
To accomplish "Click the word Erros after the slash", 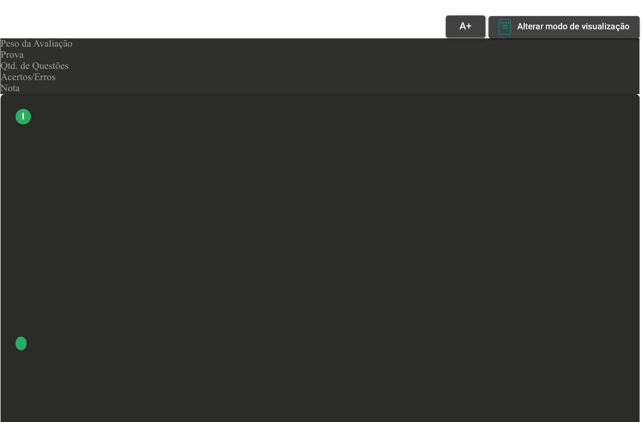I will [x=45, y=77].
